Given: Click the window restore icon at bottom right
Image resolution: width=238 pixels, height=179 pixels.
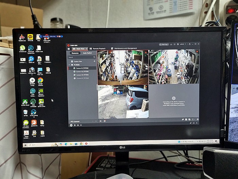Looking at the screenshot, I should (x=194, y=123).
